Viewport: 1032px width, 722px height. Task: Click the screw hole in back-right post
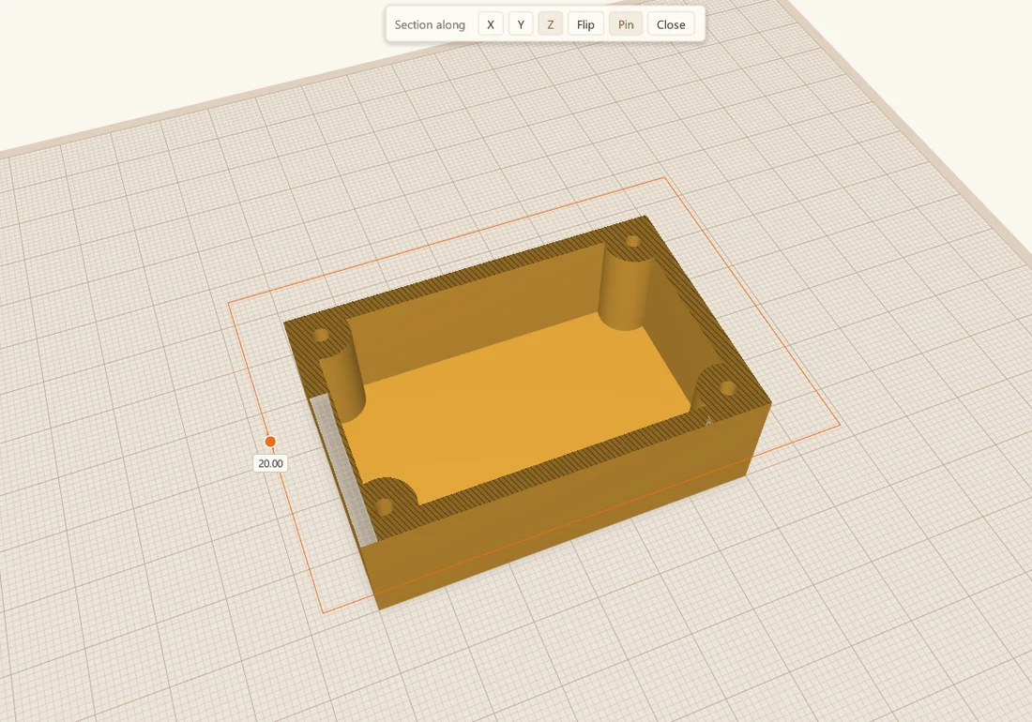coord(633,241)
